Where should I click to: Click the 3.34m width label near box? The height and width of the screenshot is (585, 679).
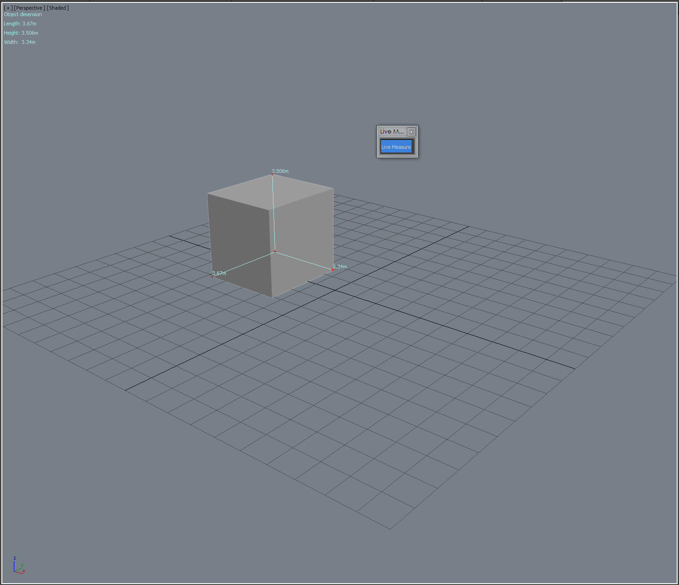coord(340,267)
